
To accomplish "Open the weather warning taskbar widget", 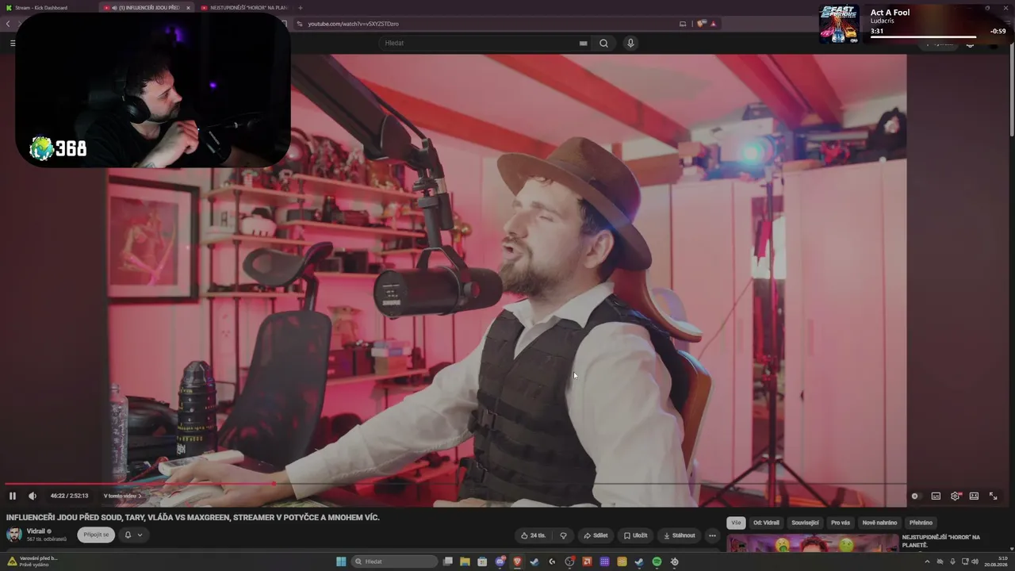I will pyautogui.click(x=33, y=561).
